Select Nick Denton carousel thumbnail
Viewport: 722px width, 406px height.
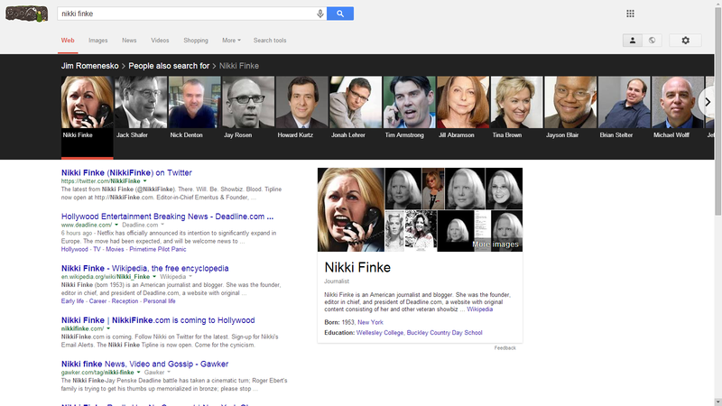194,102
